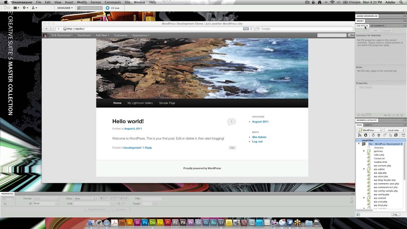The height and width of the screenshot is (229, 407).
Task: Open the Site menu
Action: click(x=128, y=2)
